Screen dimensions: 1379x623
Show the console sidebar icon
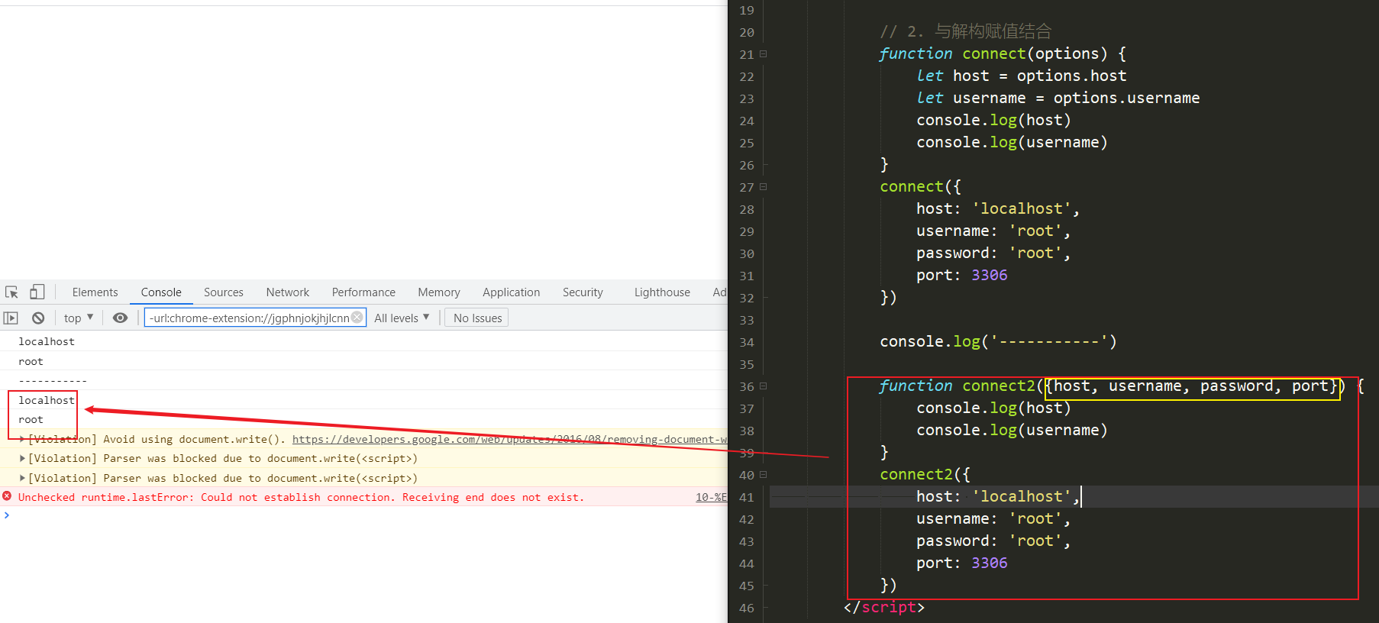11,318
